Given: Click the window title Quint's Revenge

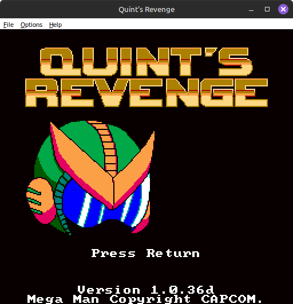Looking at the screenshot, I should pos(146,10).
